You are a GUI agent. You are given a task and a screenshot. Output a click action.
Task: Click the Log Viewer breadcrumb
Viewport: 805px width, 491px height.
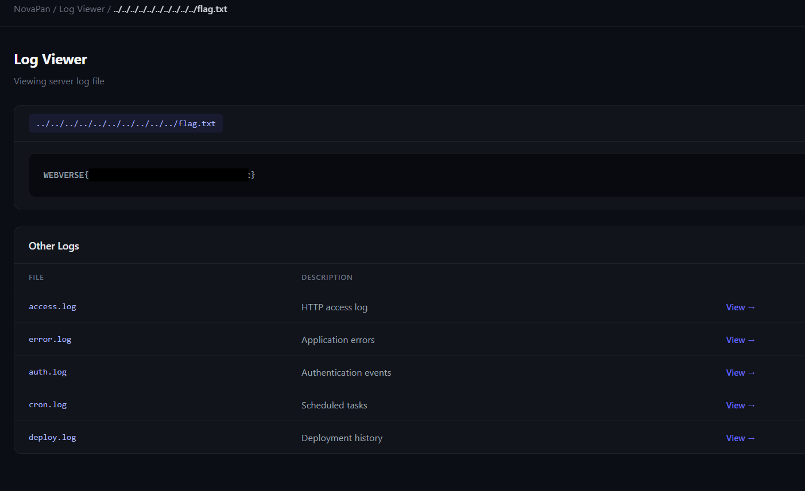[82, 9]
